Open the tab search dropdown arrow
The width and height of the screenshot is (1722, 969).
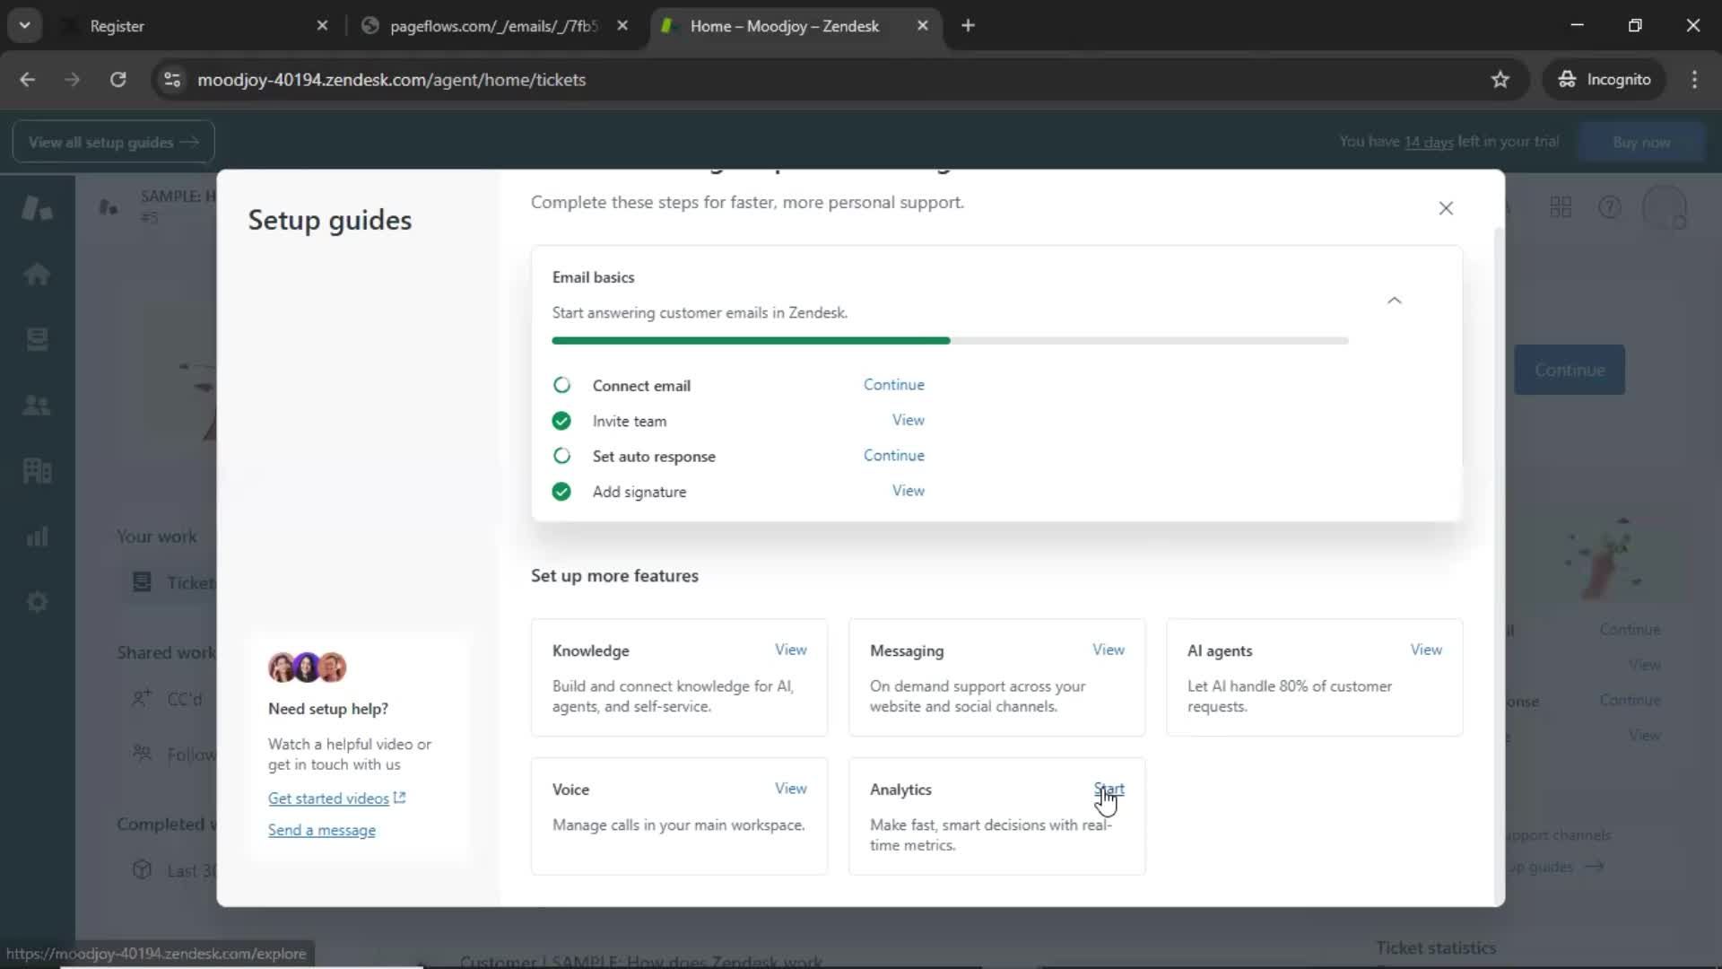click(x=25, y=26)
